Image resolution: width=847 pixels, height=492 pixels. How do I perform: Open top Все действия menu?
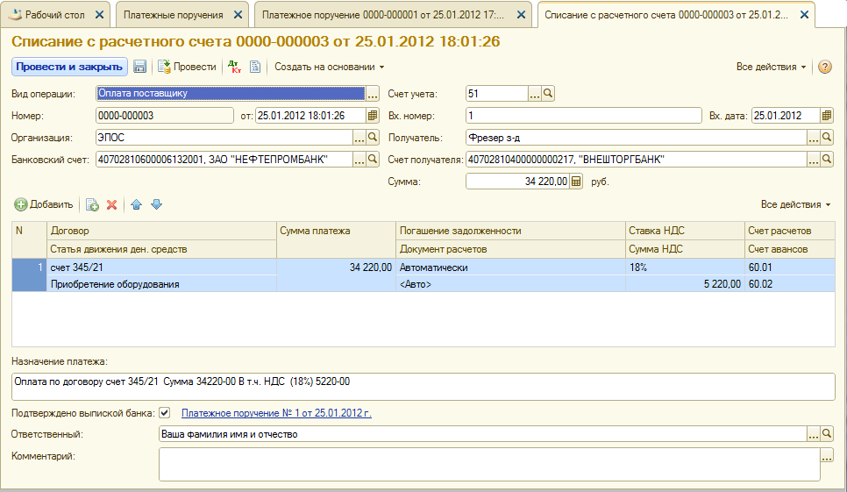[x=771, y=67]
